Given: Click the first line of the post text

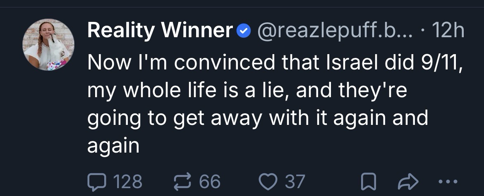Looking at the screenshot, I should (x=273, y=63).
